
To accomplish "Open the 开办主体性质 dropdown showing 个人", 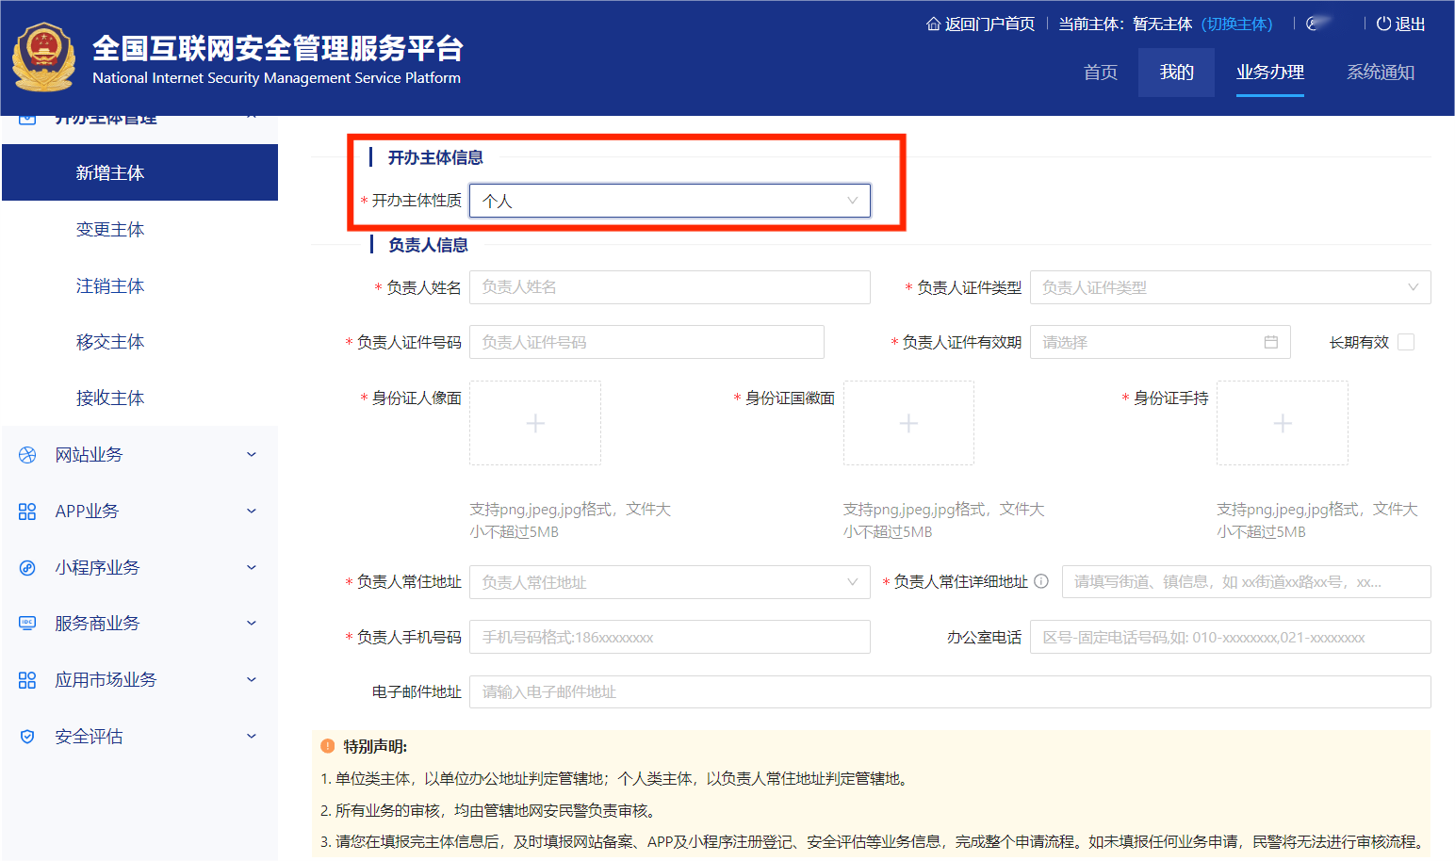I will pyautogui.click(x=669, y=200).
